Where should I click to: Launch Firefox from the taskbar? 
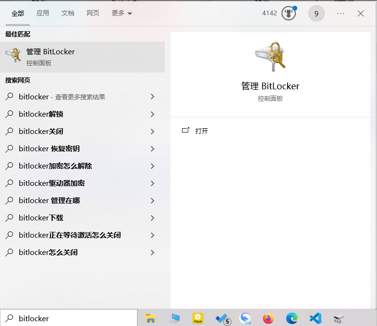pos(268,318)
